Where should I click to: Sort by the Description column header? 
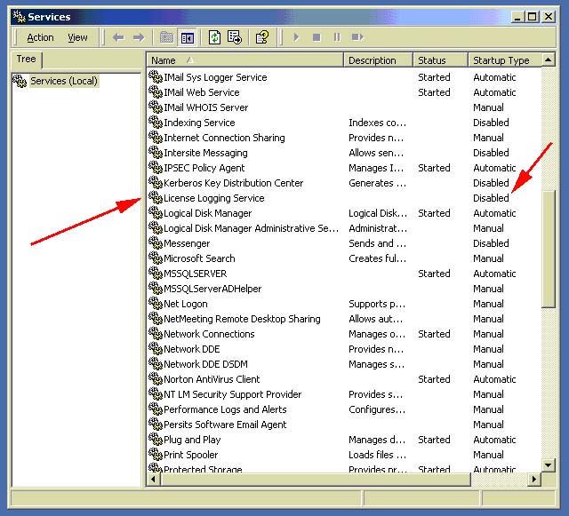[x=378, y=60]
